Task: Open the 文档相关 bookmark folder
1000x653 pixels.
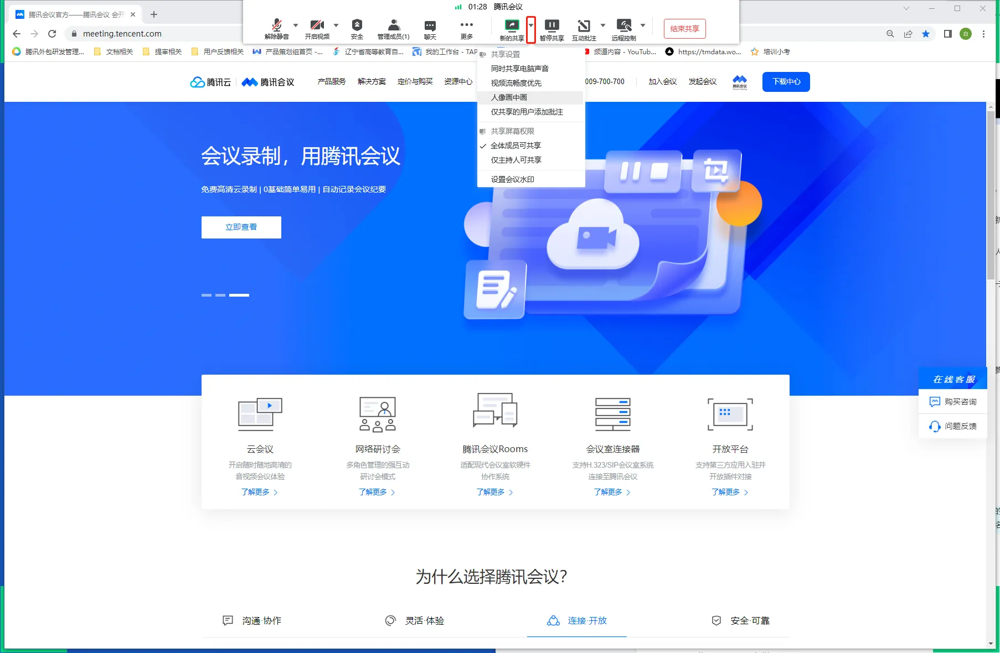Action: point(114,52)
